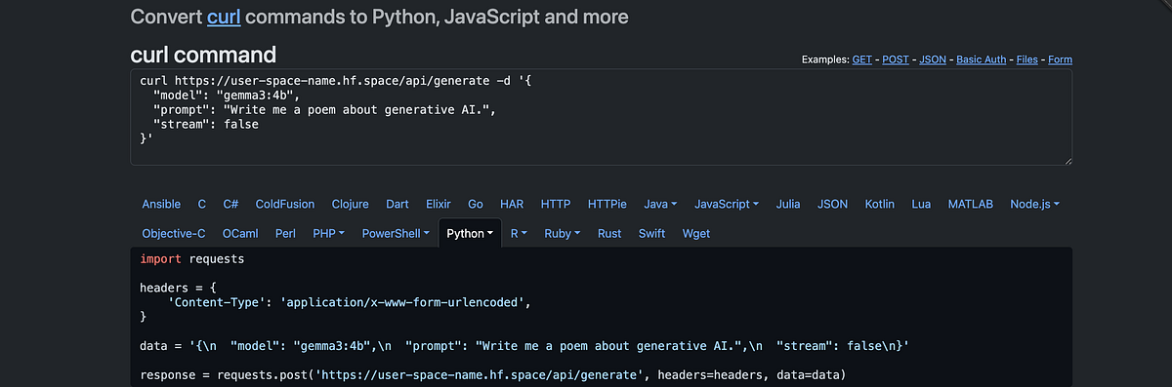The image size is (1172, 387).
Task: Select the MATLAB language tab
Action: 971,204
